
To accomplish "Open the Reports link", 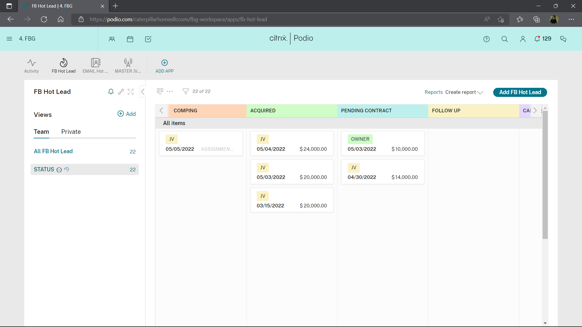I will (x=433, y=92).
